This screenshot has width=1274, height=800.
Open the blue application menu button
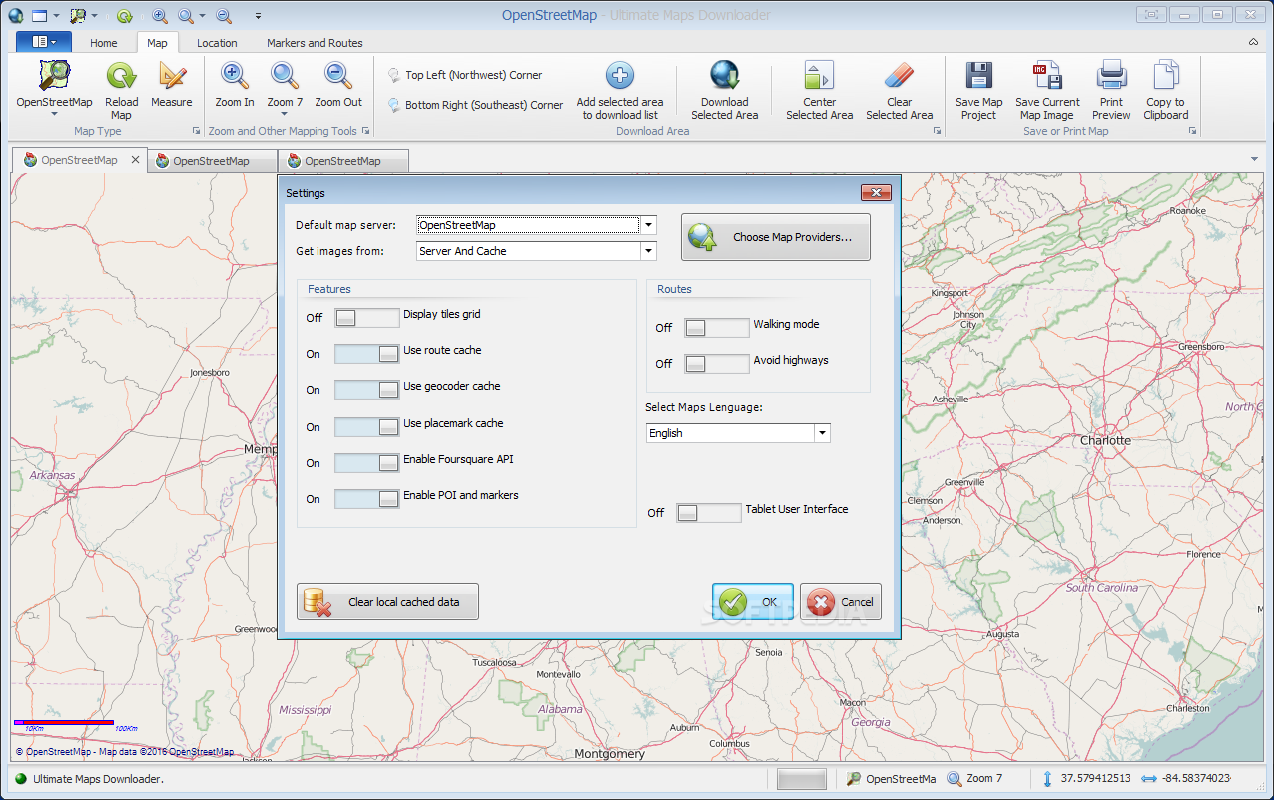click(44, 42)
